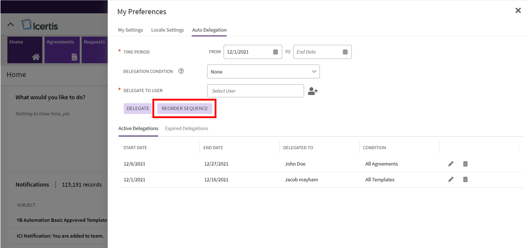This screenshot has height=248, width=528.
Task: Open the Locale Settings tab
Action: 167,30
